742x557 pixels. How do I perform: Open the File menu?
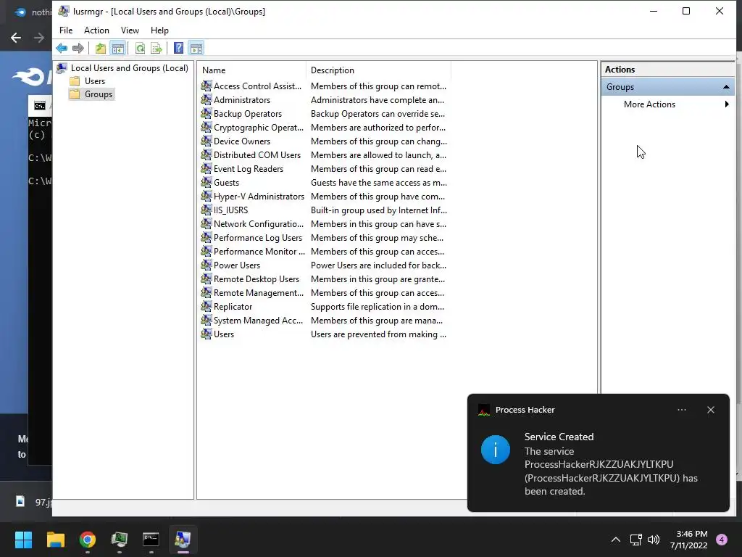tap(66, 30)
